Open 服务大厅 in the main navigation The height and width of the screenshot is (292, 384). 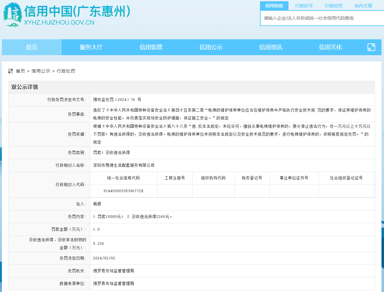click(x=91, y=47)
